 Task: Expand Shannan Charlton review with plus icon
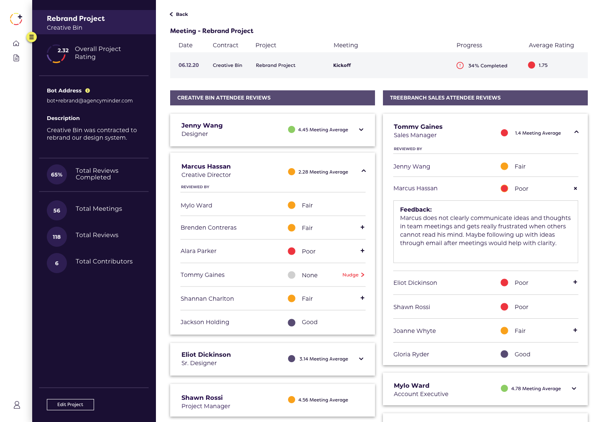point(362,298)
